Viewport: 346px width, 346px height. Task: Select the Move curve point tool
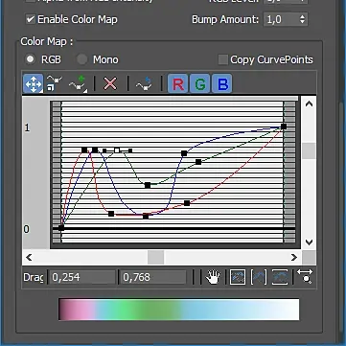pyautogui.click(x=34, y=83)
